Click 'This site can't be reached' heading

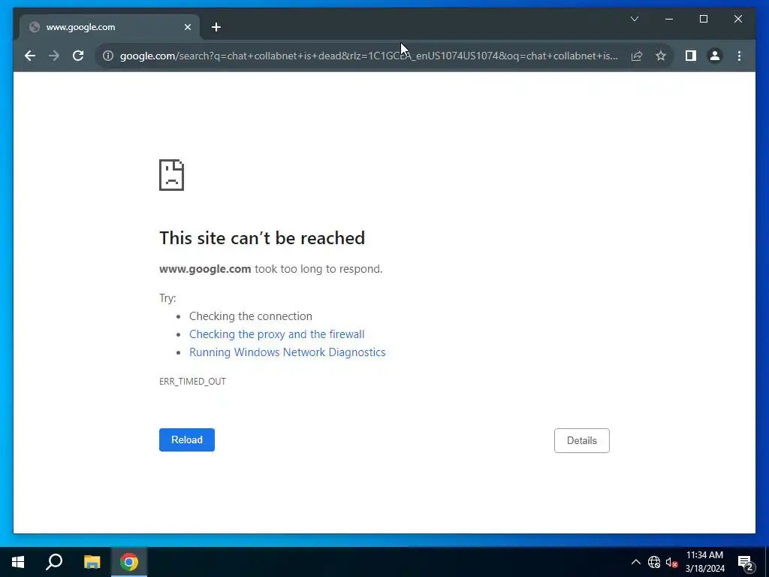262,238
